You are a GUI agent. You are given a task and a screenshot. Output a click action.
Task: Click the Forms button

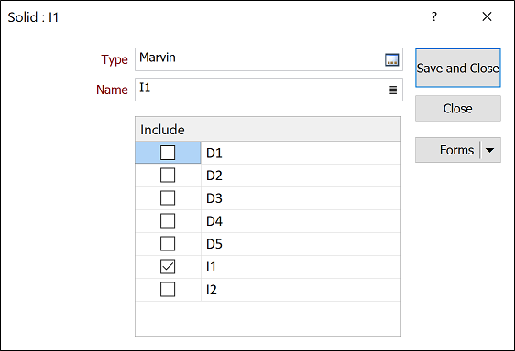(448, 150)
